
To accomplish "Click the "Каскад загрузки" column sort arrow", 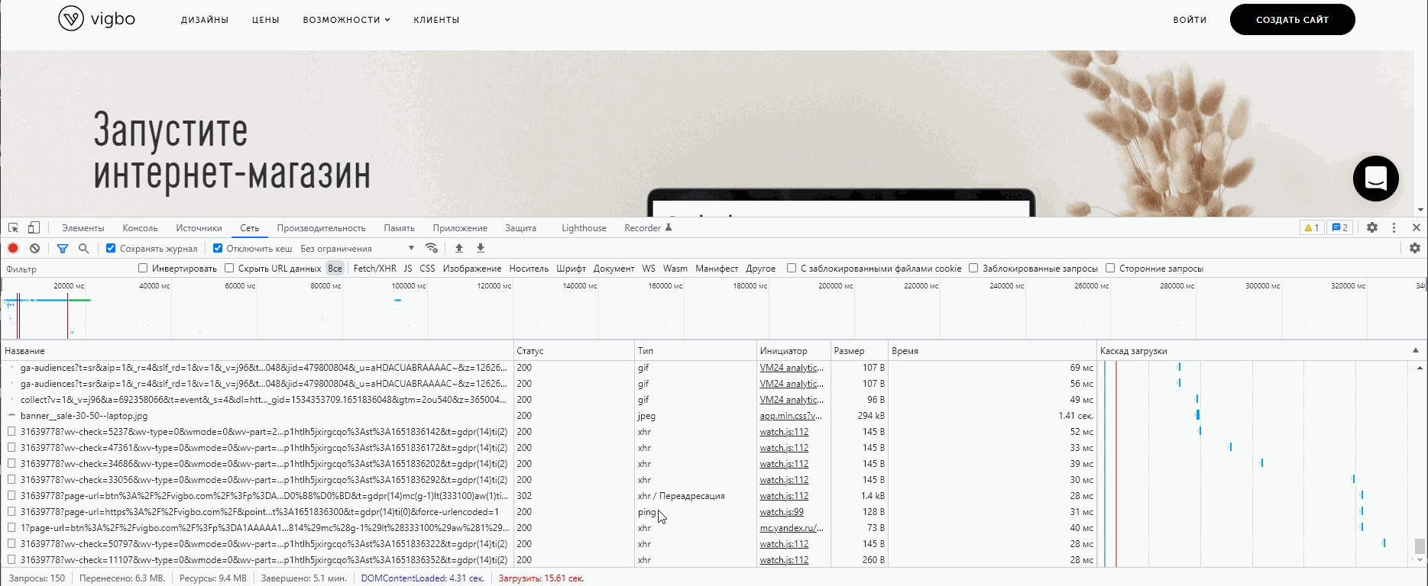I will pyautogui.click(x=1416, y=351).
